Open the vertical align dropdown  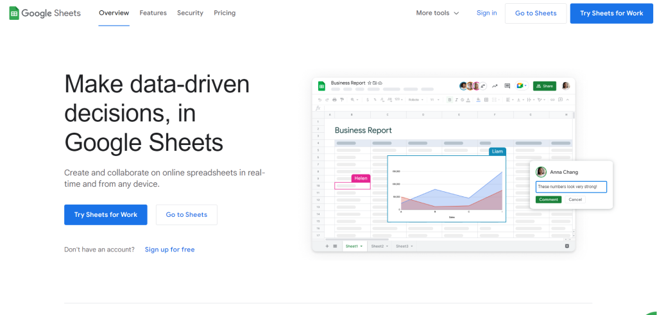(x=520, y=99)
